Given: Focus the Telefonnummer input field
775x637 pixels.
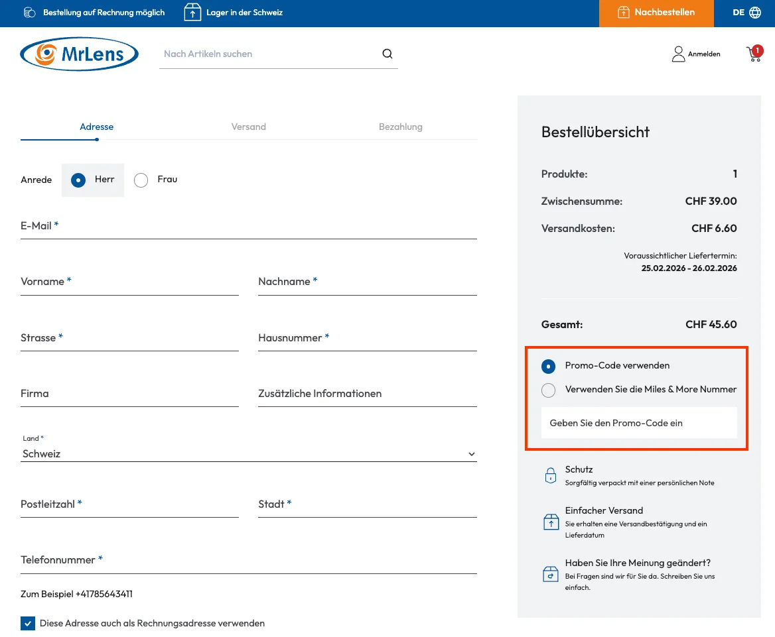Looking at the screenshot, I should (x=249, y=561).
